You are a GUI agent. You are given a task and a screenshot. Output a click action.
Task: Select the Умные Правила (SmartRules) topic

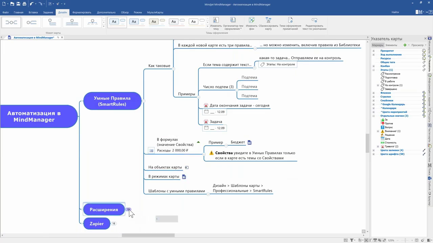tap(112, 101)
